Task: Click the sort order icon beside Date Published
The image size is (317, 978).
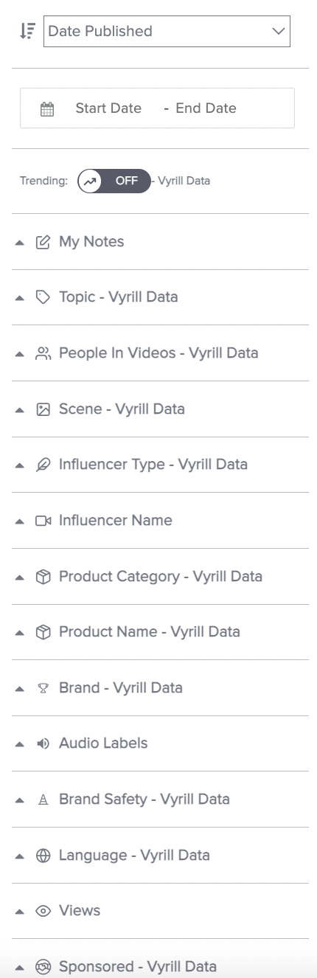Action: tap(27, 31)
